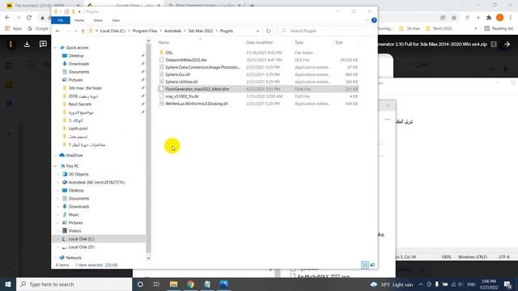Sort files by Name column header
The height and width of the screenshot is (291, 518).
(x=163, y=43)
